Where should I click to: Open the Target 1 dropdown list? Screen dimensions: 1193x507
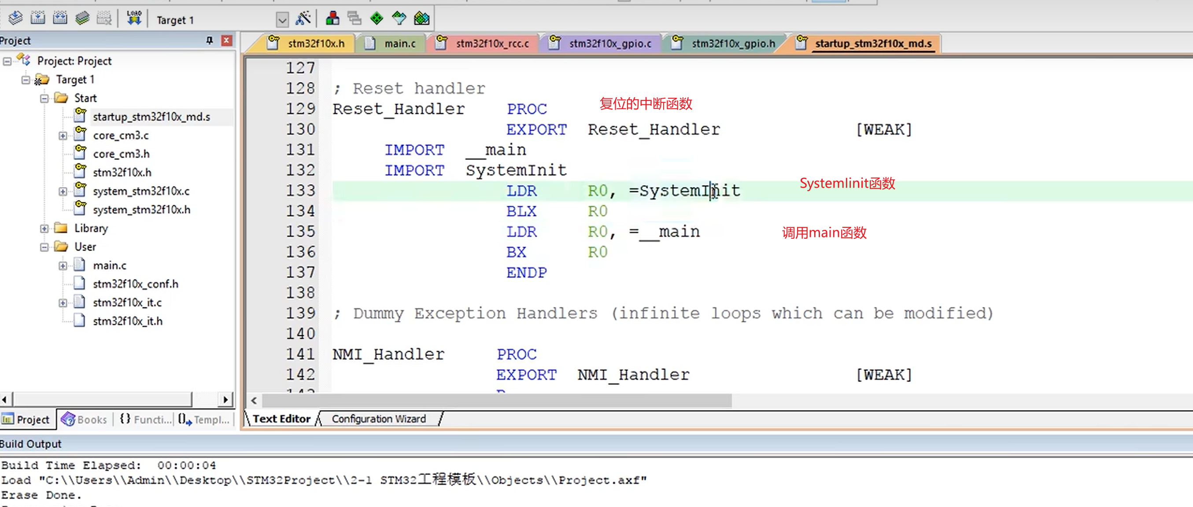pos(282,19)
